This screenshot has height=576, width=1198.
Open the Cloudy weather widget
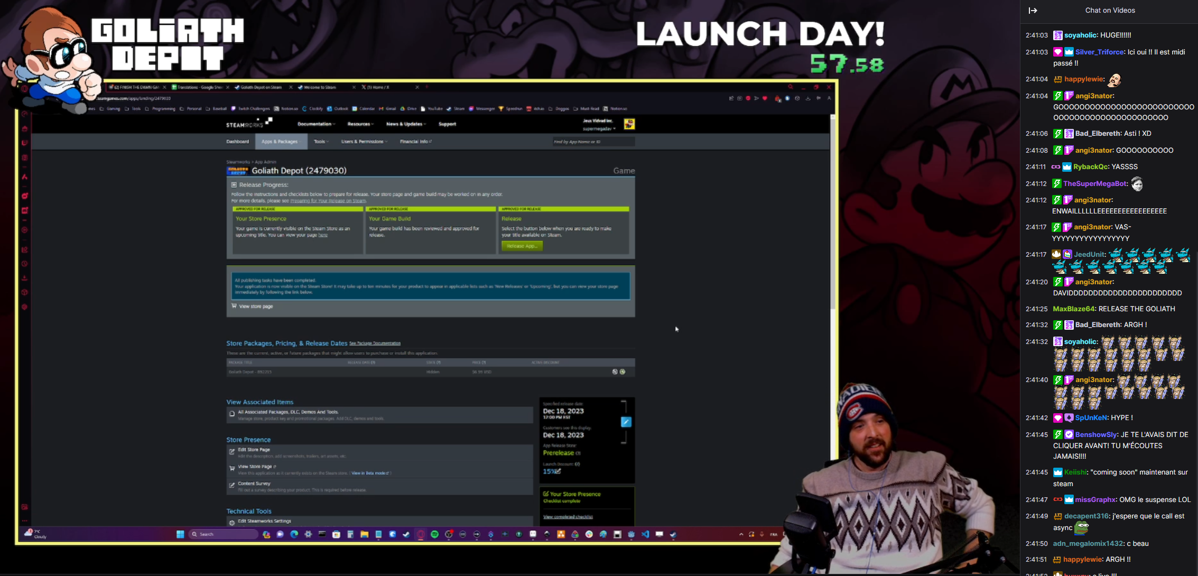coord(35,534)
